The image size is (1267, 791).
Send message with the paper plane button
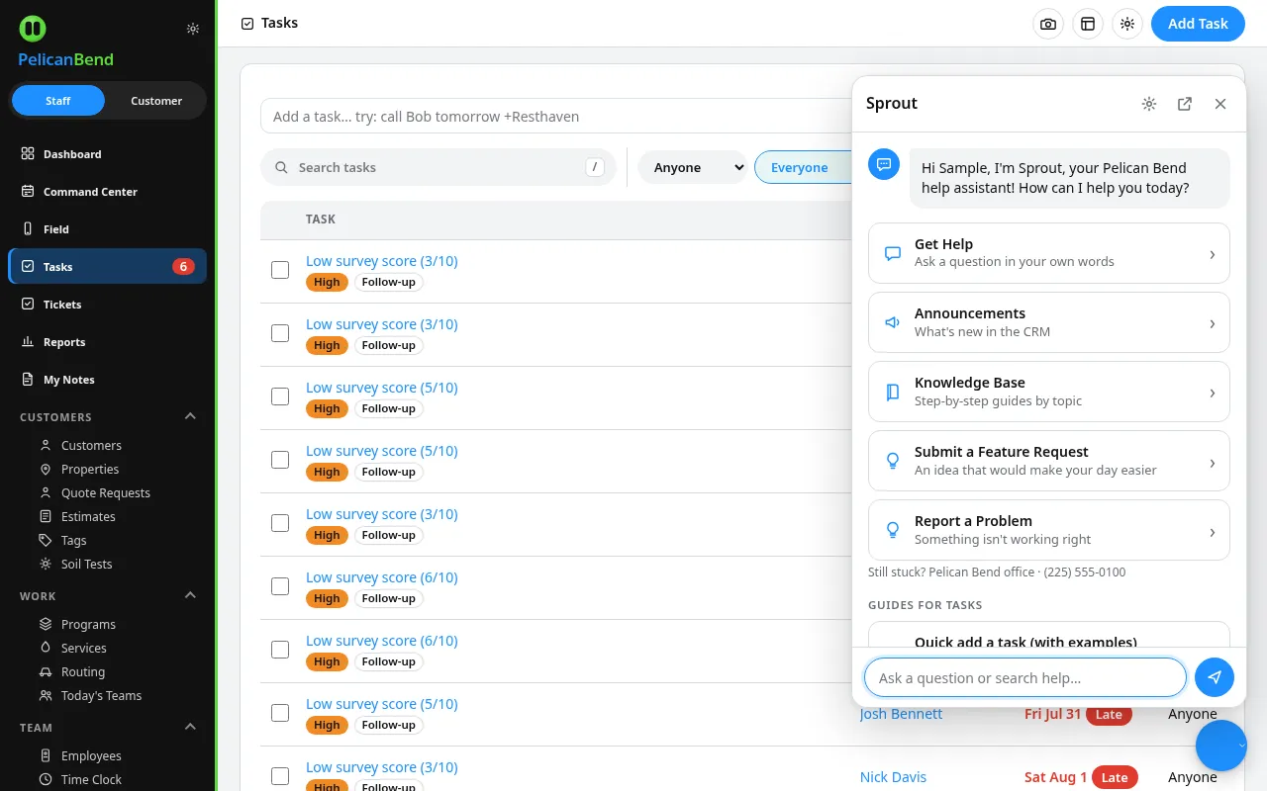pos(1215,677)
